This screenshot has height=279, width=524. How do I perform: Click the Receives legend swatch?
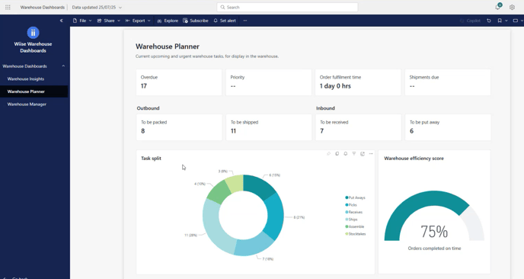click(x=347, y=212)
